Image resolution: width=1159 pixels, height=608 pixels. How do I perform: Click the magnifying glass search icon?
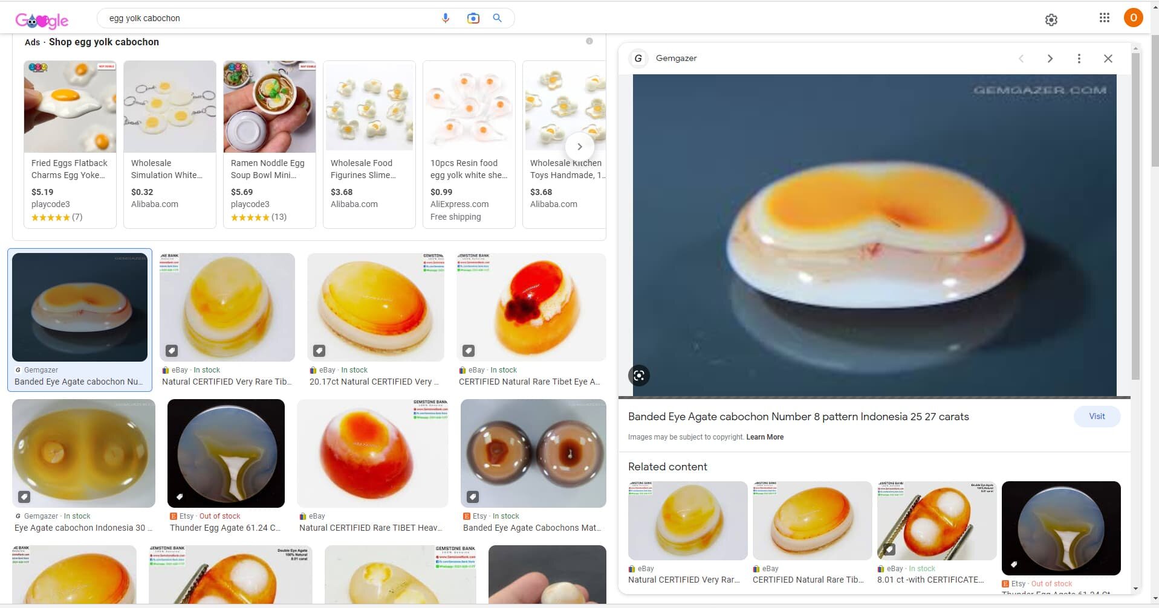tap(497, 18)
